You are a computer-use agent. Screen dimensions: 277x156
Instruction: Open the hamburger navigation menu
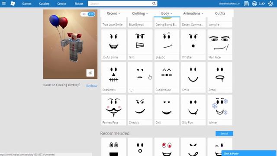coord(4,3)
